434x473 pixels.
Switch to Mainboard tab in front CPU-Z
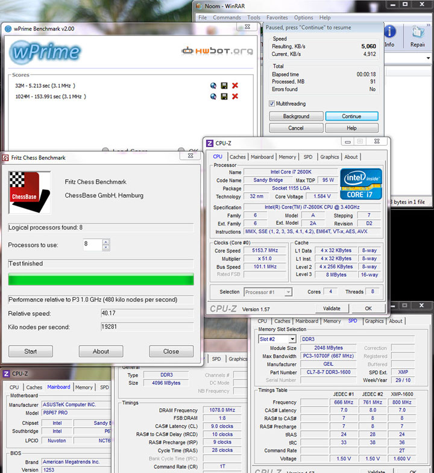[262, 157]
